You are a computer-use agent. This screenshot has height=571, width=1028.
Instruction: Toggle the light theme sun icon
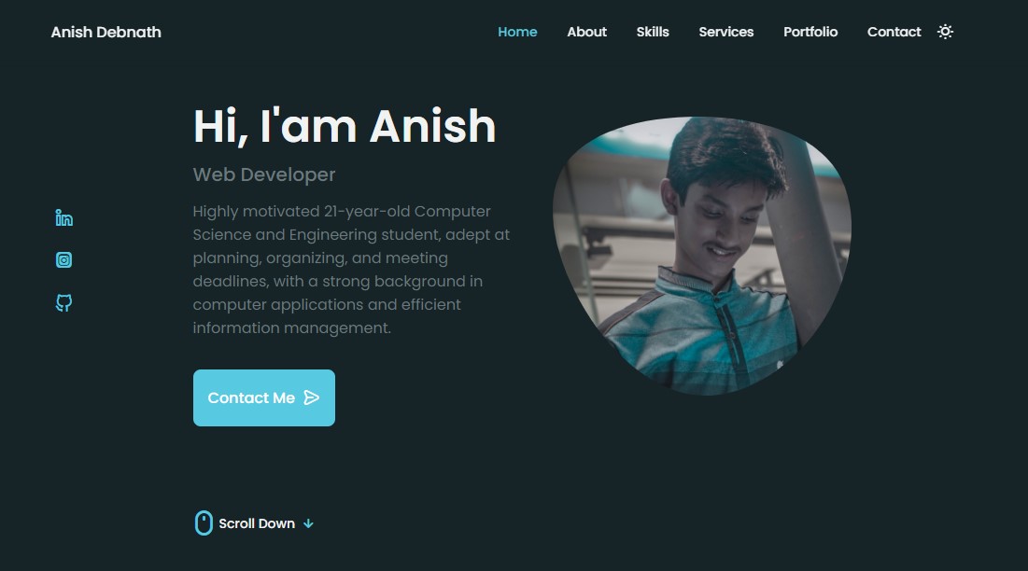click(x=945, y=32)
